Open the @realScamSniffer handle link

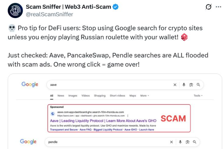click(x=49, y=14)
